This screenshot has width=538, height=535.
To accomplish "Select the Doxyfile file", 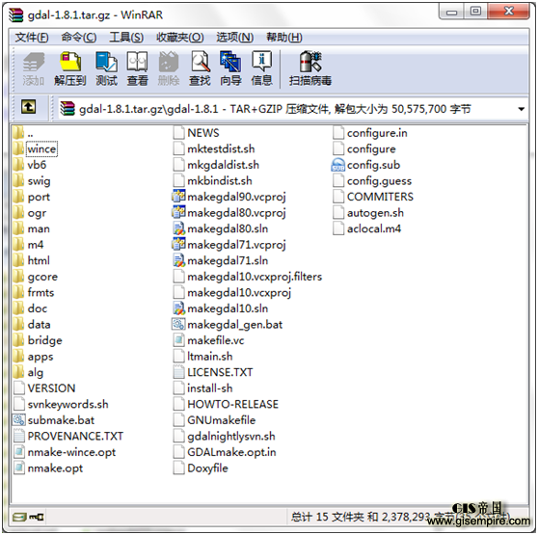I will (201, 468).
